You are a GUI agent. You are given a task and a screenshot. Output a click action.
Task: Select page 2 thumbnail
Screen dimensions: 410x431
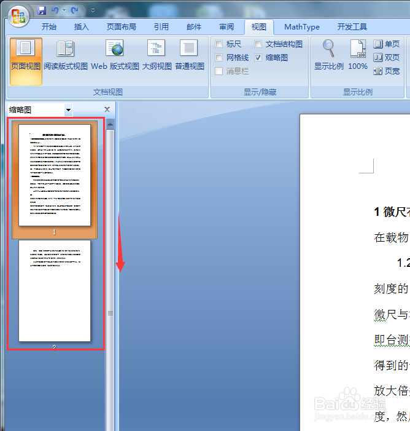point(55,291)
